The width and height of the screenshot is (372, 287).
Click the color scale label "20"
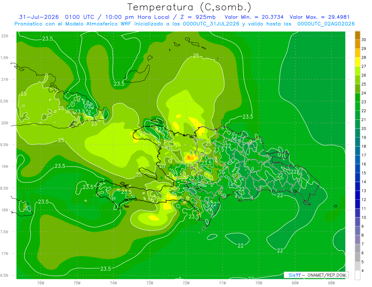coord(364,128)
